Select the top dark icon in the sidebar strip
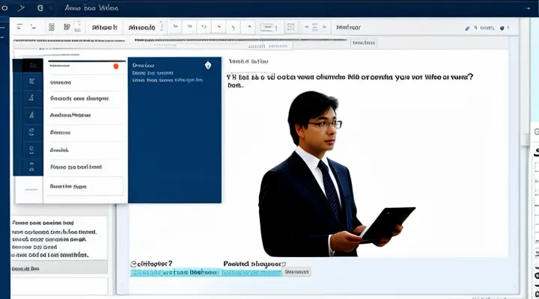Viewport: 539px width, 299px height. (x=30, y=66)
